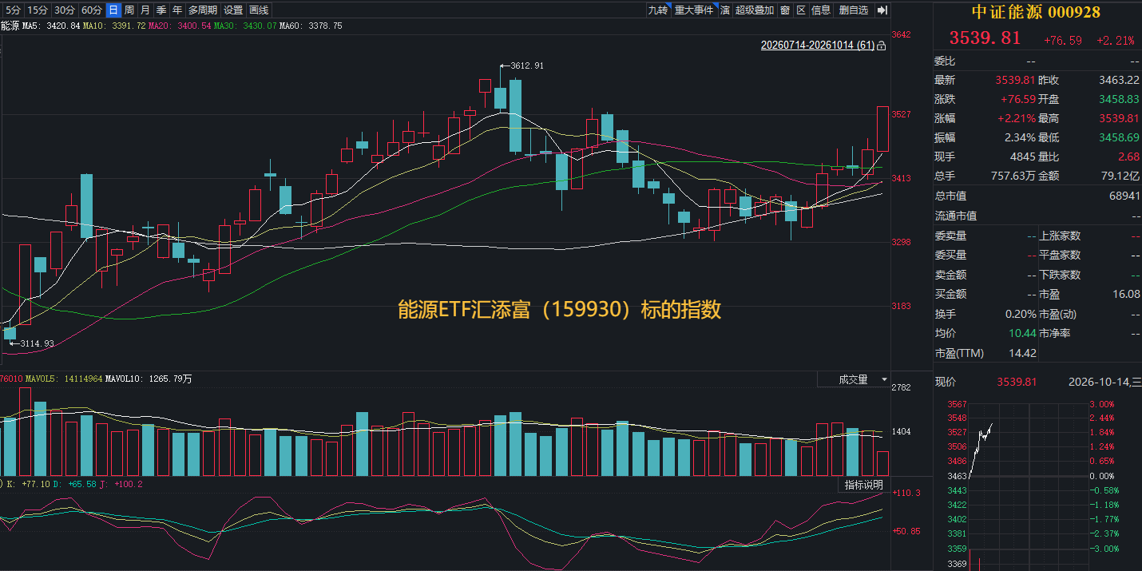Select the 窗 multi-window button
Image resolution: width=1142 pixels, height=571 pixels.
point(785,10)
